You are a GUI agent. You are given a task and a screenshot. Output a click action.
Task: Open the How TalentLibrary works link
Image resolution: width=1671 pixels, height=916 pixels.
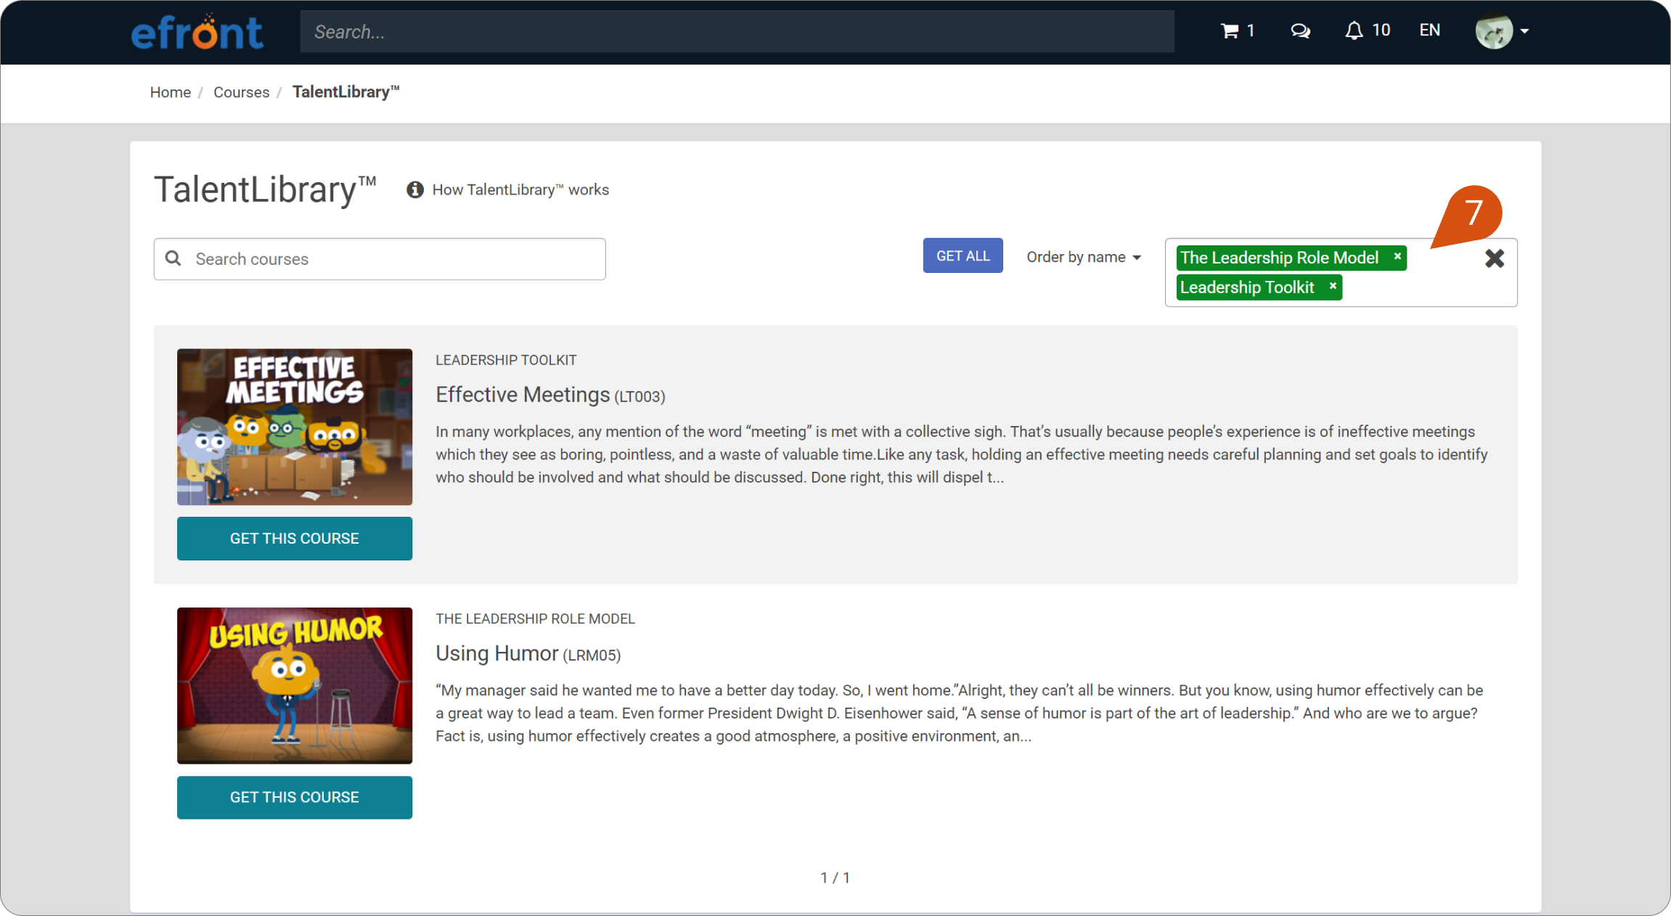(x=520, y=189)
